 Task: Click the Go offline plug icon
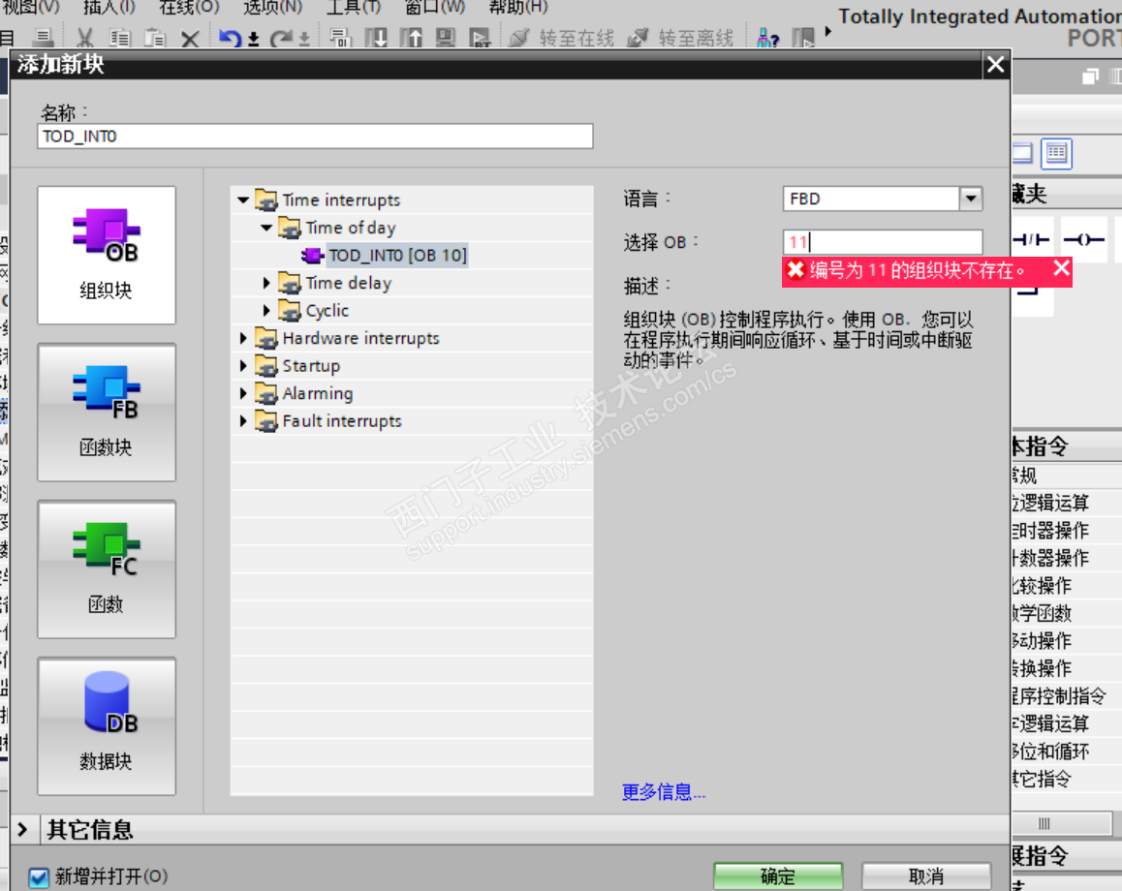click(x=638, y=38)
